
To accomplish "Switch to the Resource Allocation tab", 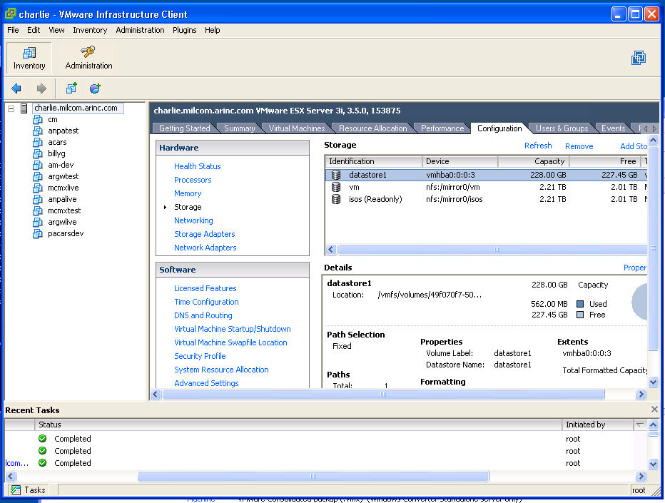I will (x=372, y=128).
